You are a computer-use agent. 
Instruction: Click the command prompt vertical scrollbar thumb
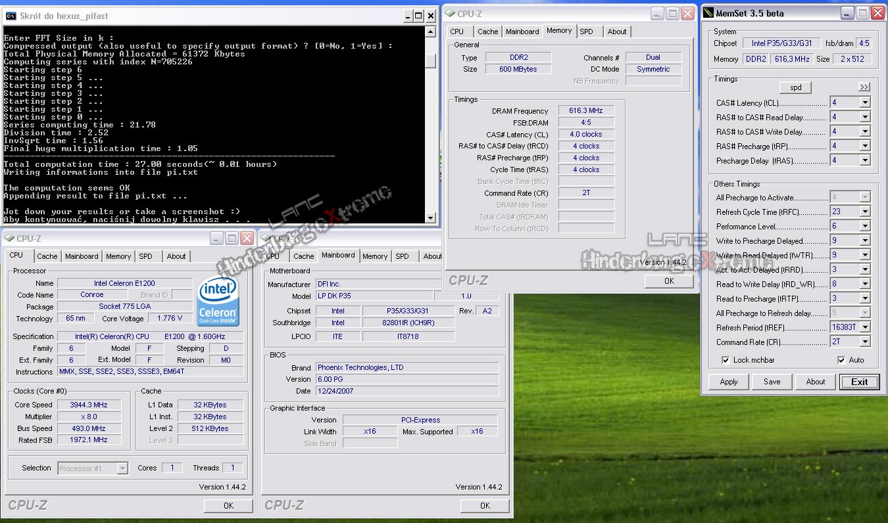pyautogui.click(x=431, y=60)
